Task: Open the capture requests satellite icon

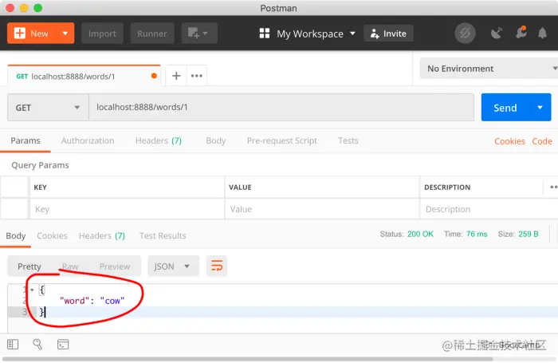Action: (496, 34)
